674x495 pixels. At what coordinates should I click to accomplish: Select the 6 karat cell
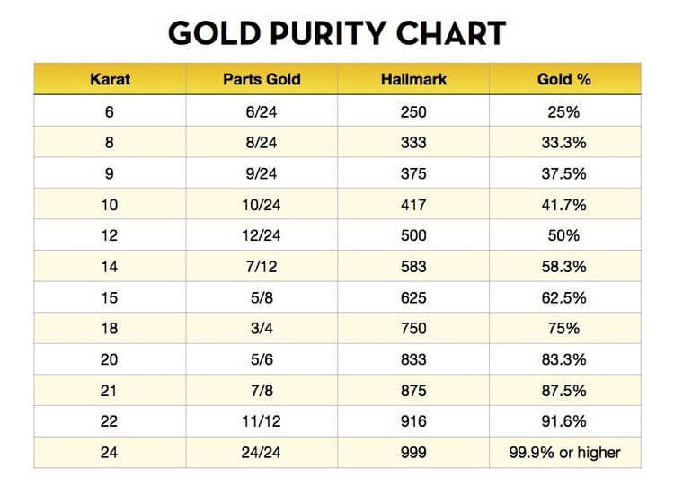[x=110, y=111]
